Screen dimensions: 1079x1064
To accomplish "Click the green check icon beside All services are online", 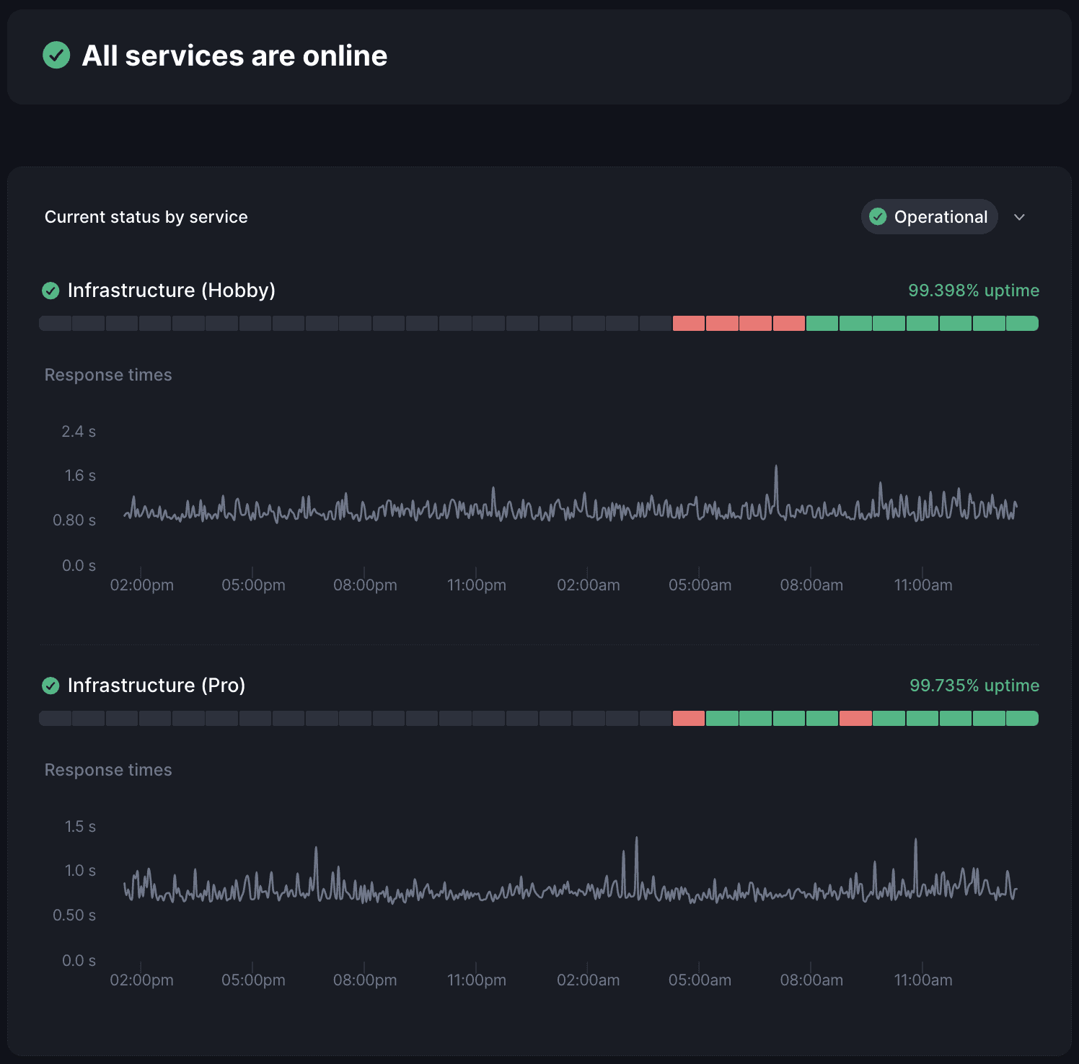I will 56,55.
